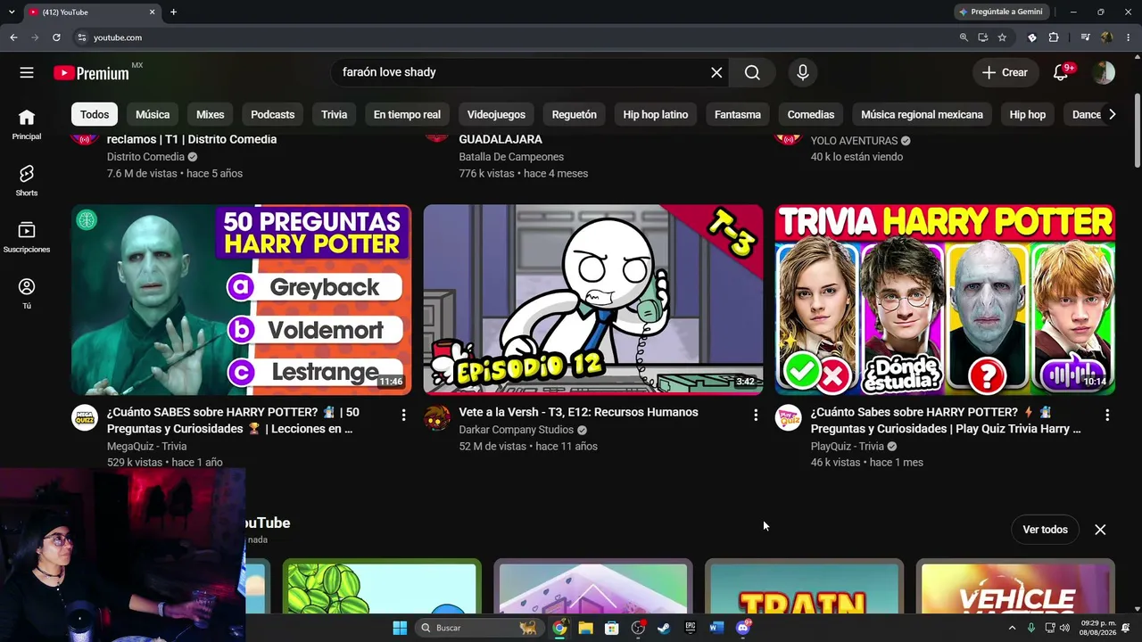Image resolution: width=1142 pixels, height=642 pixels.
Task: Open File Explorer from taskbar
Action: point(585,628)
